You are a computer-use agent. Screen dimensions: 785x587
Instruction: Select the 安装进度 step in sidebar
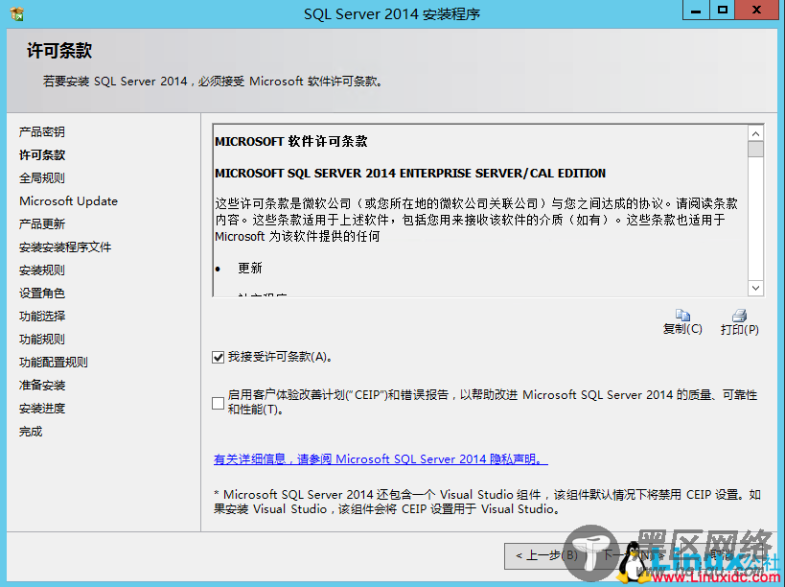[42, 409]
